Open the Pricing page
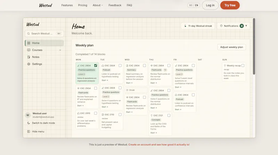The width and height of the screenshot is (278, 155). coord(83,5)
